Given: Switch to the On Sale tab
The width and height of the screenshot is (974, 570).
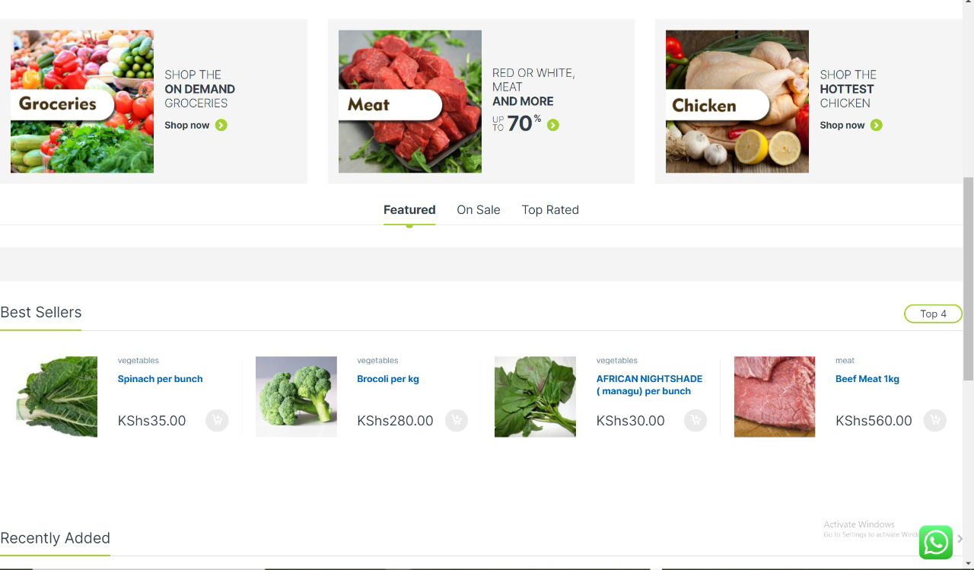Looking at the screenshot, I should pyautogui.click(x=479, y=210).
